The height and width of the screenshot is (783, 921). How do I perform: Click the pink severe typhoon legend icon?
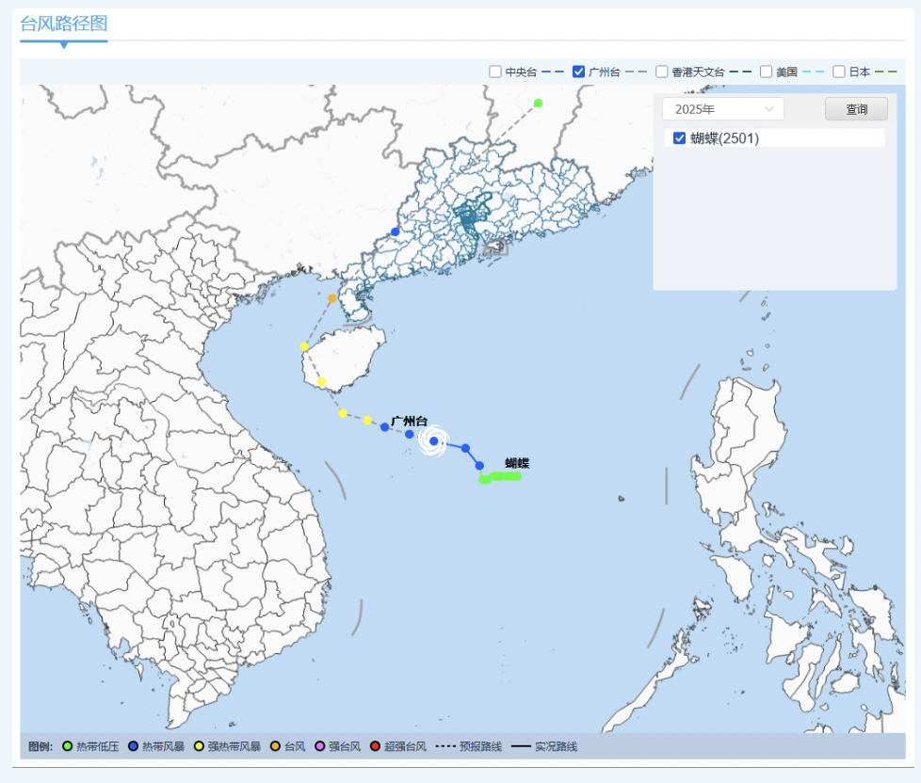point(319,746)
